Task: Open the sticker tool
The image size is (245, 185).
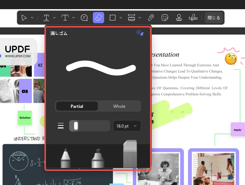Action: pos(165,18)
